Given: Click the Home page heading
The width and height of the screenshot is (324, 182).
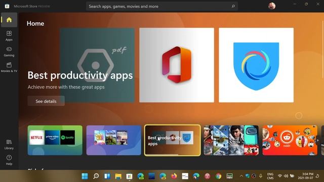Looking at the screenshot, I should (35, 24).
